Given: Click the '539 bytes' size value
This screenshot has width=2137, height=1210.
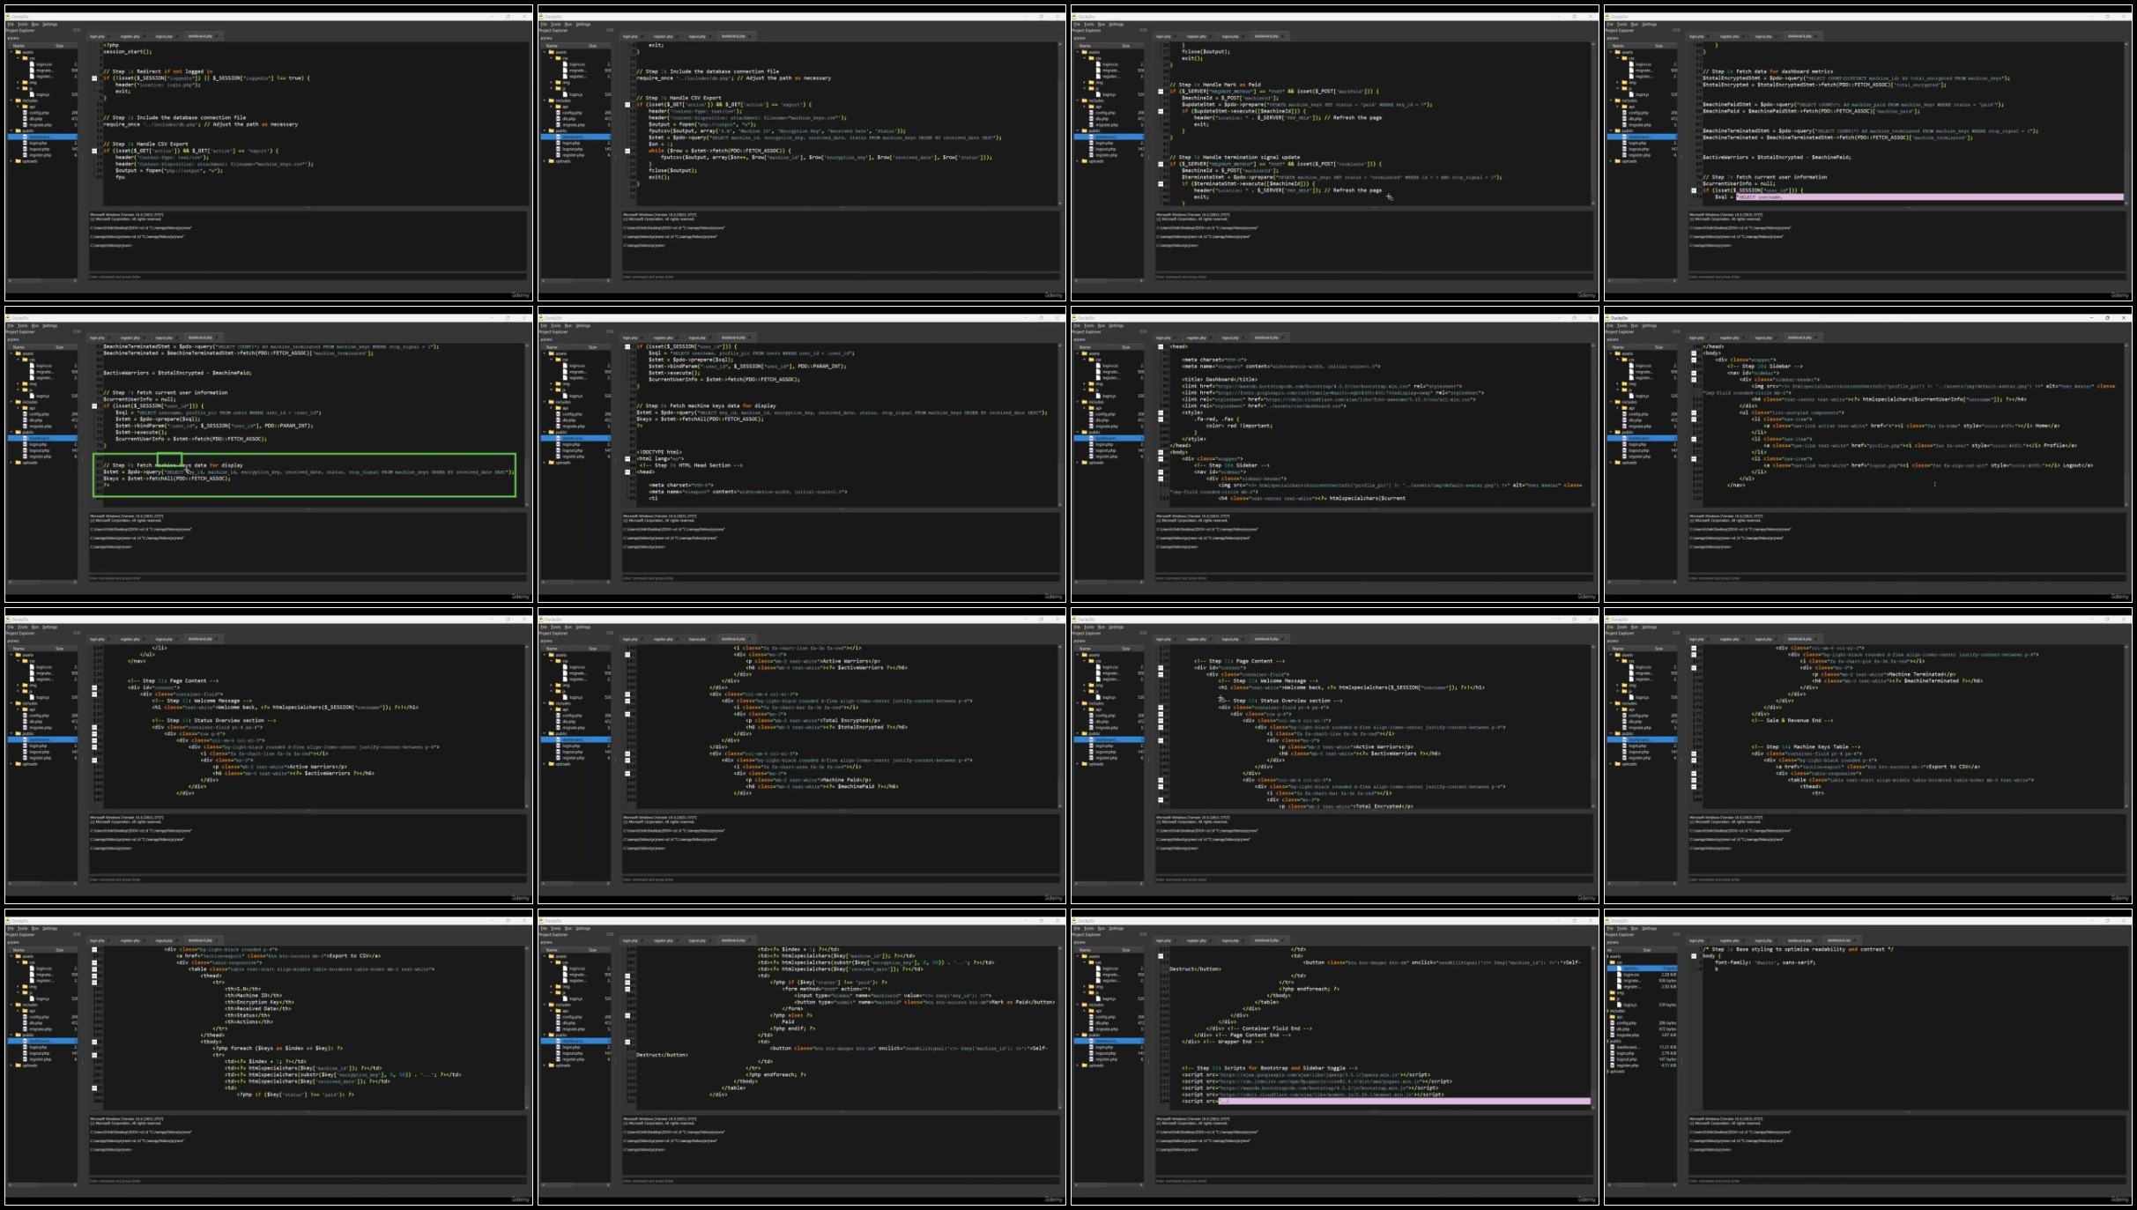Looking at the screenshot, I should [1667, 1005].
